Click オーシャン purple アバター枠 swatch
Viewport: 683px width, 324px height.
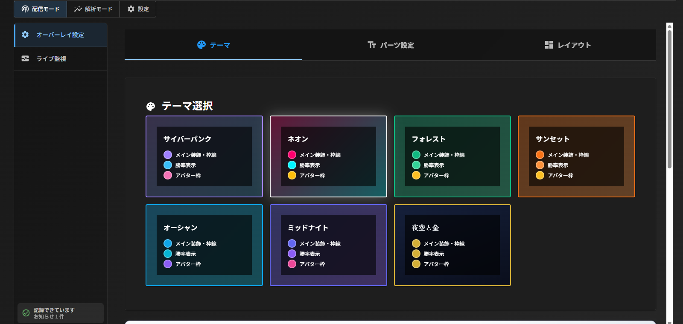tap(168, 264)
